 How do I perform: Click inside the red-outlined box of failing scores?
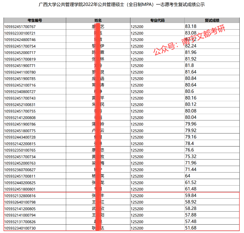coord(122,212)
